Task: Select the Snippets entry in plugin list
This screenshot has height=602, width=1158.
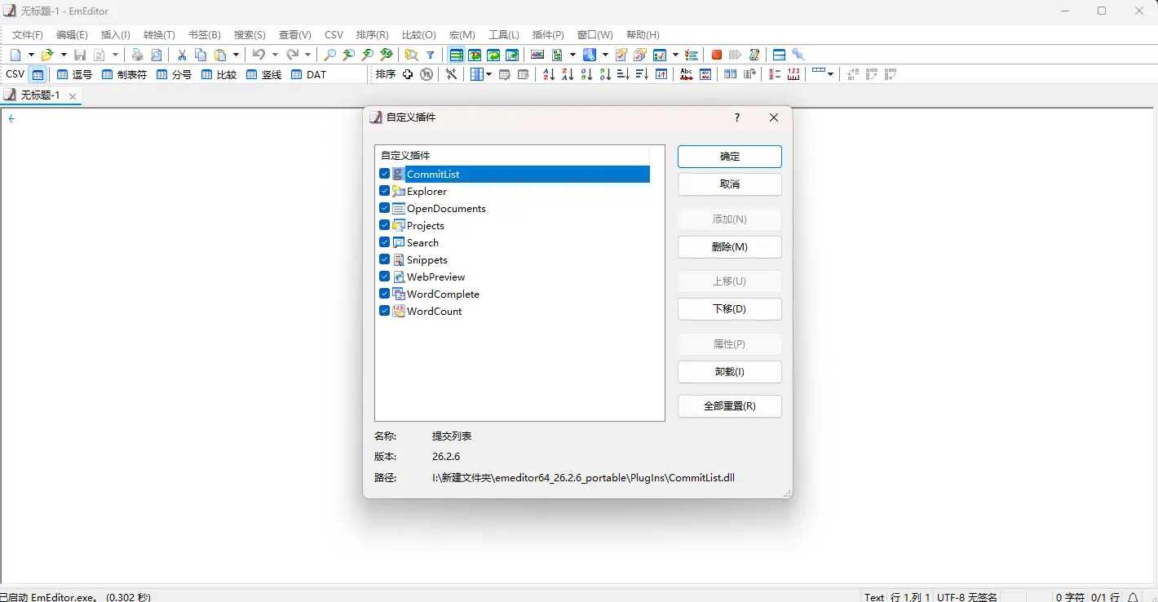Action: (x=427, y=259)
